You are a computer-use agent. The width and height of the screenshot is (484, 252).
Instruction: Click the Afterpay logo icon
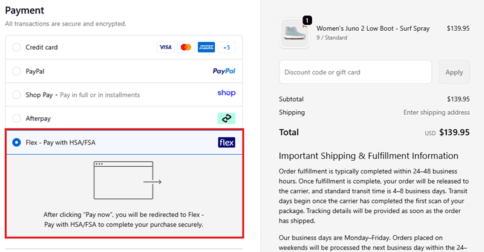pyautogui.click(x=226, y=118)
